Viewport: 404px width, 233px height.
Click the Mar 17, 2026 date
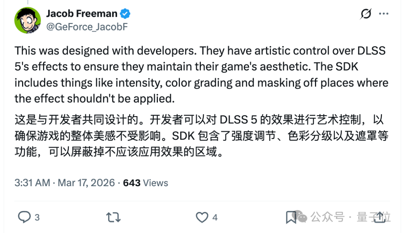point(86,183)
